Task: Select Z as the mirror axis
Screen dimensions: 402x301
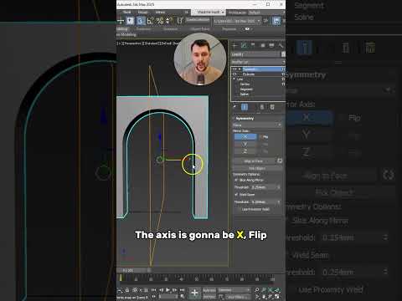Action: (245, 151)
